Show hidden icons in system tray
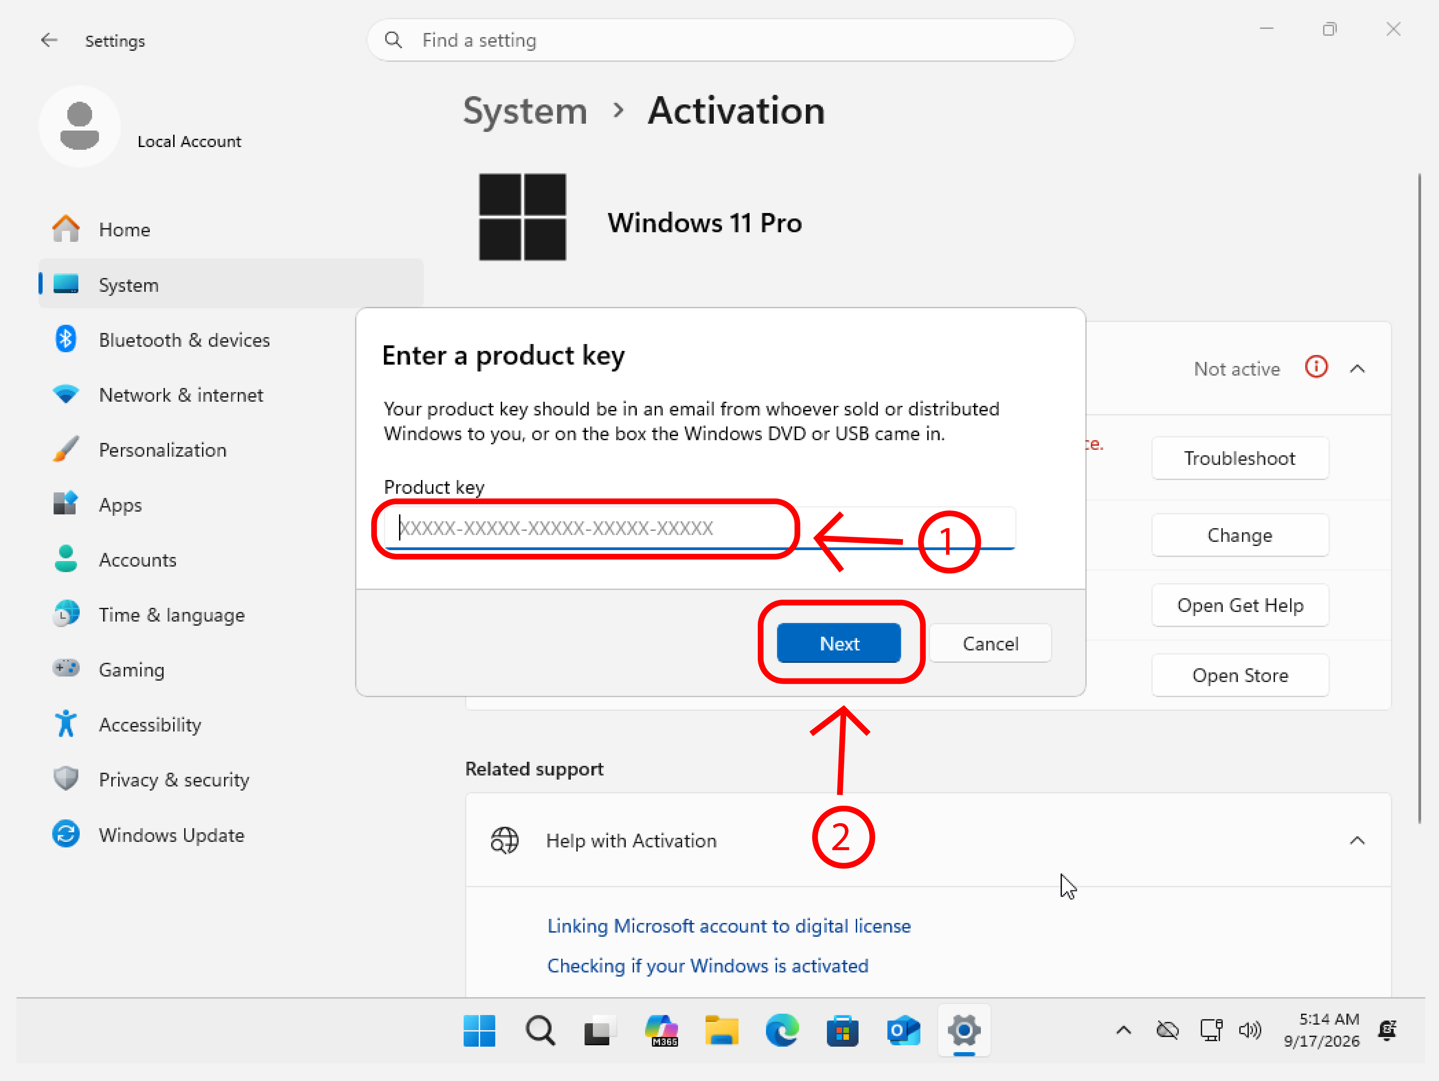Screen dimensions: 1439x1081 [1123, 1030]
